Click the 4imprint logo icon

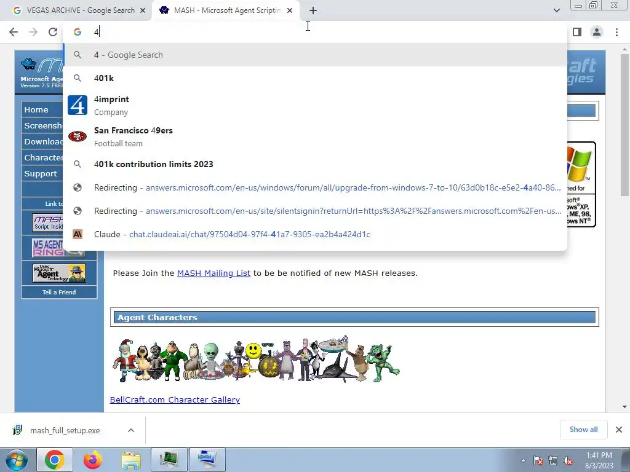click(78, 105)
